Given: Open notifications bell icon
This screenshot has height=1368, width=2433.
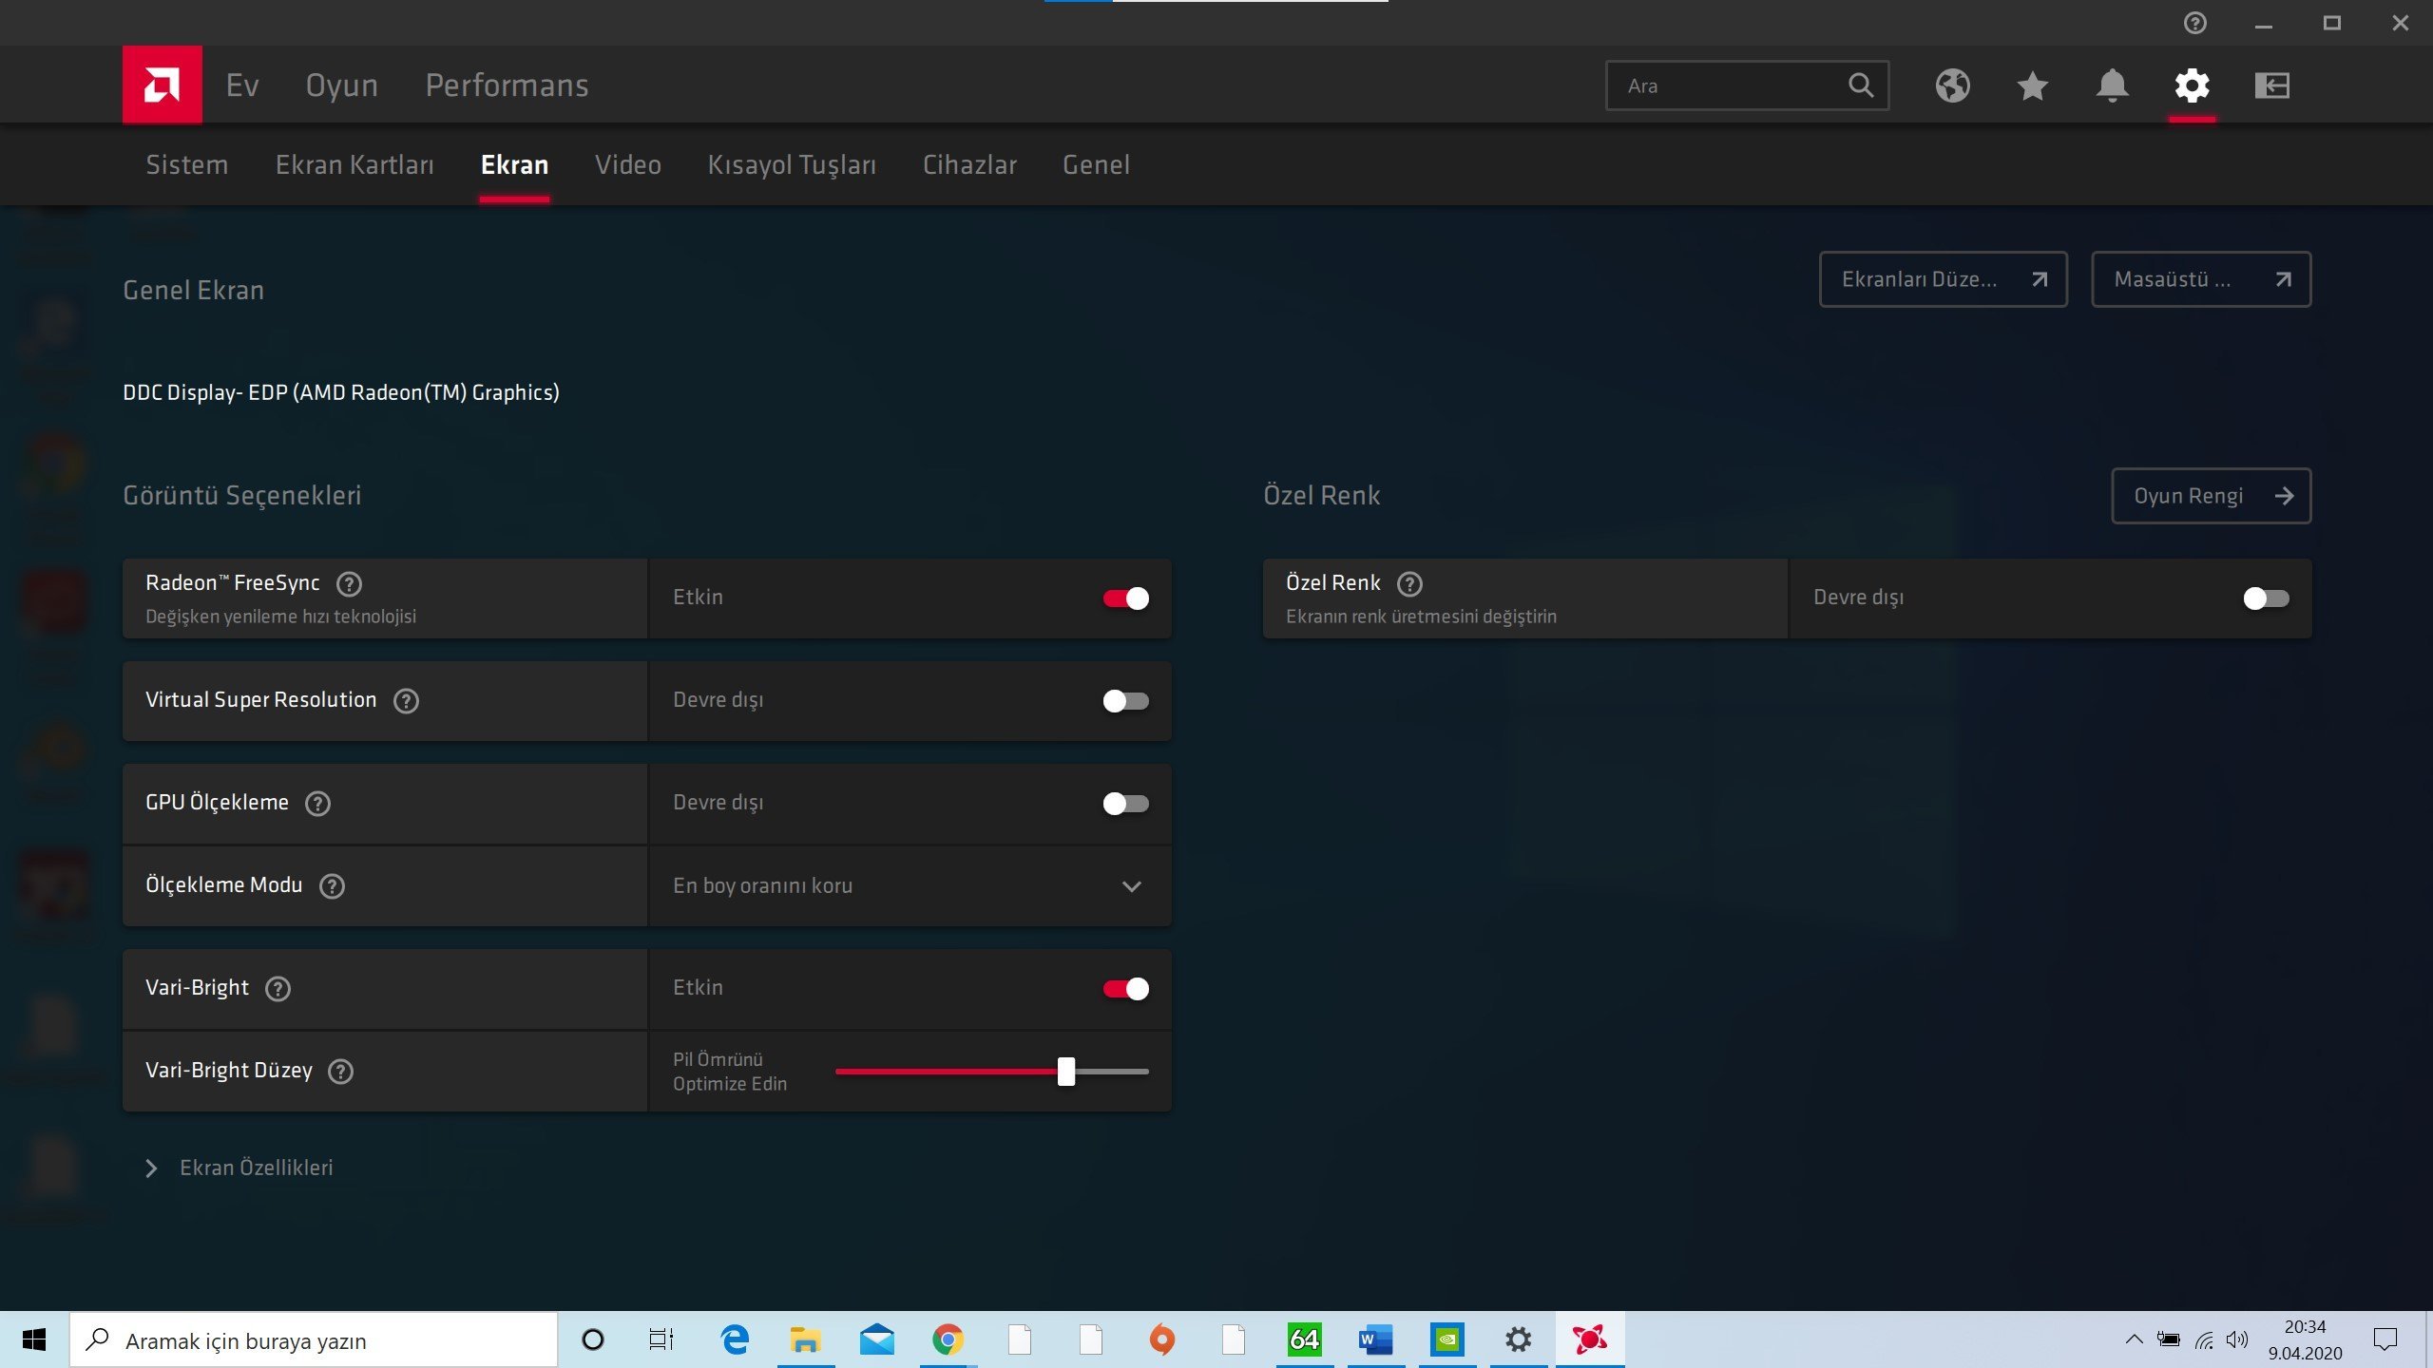Looking at the screenshot, I should [x=2112, y=85].
